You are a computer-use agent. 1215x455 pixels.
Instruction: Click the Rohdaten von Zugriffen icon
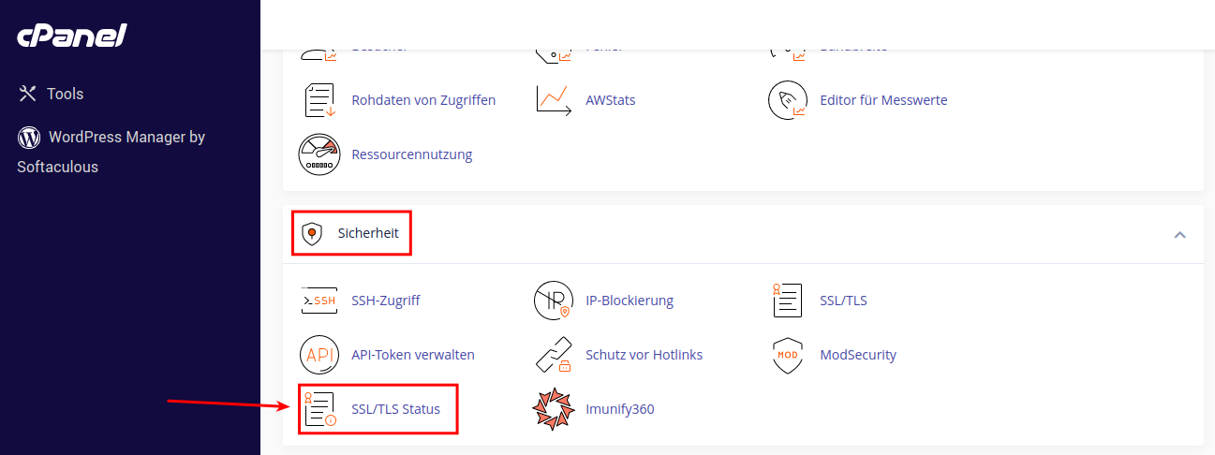click(x=319, y=99)
